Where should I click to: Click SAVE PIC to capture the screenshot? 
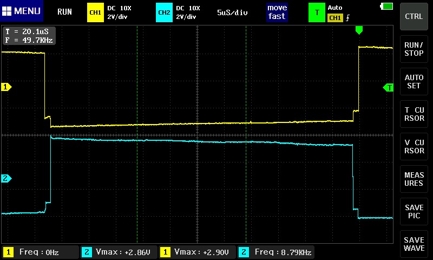pos(414,211)
